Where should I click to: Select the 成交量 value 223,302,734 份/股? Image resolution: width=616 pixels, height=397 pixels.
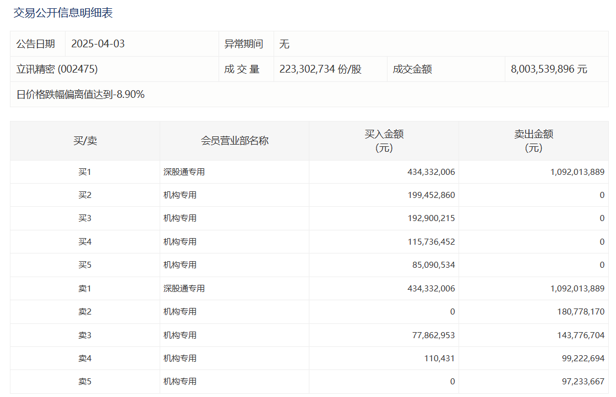[x=320, y=69]
